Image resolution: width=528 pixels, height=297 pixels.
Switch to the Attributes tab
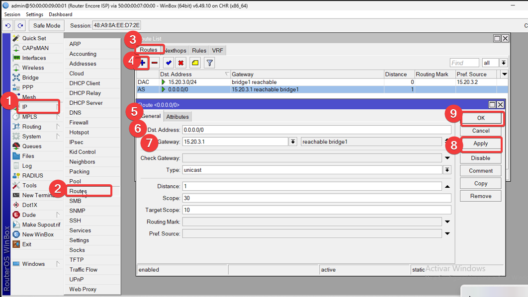coord(177,117)
